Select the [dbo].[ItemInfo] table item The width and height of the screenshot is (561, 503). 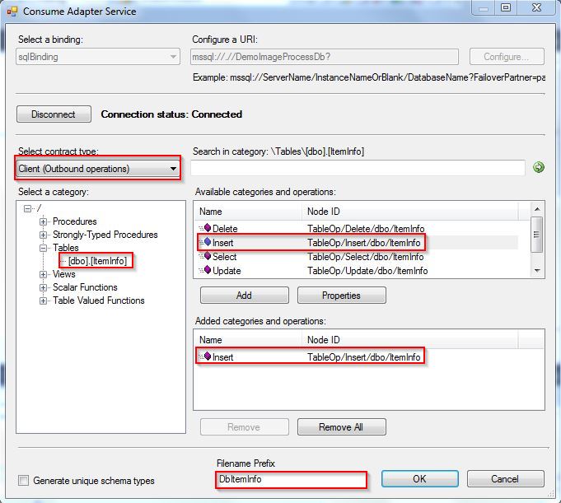click(97, 261)
